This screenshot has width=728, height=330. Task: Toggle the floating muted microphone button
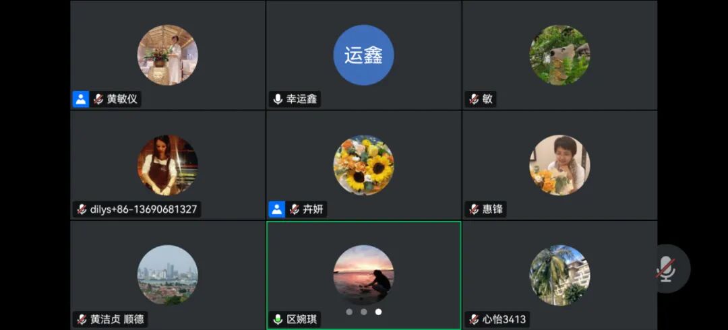(667, 269)
